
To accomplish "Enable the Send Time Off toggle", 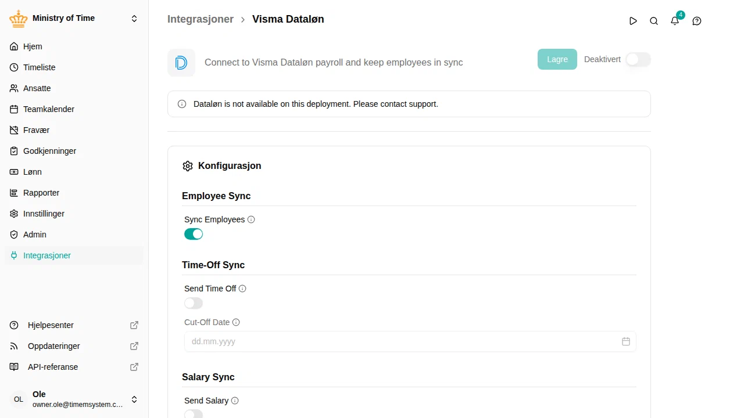I will tap(194, 303).
